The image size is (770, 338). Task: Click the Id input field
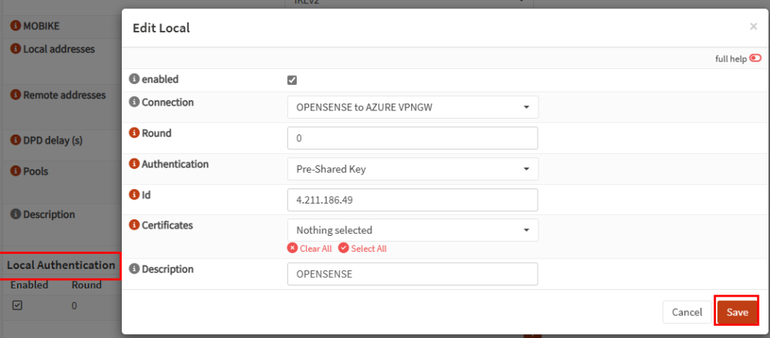point(413,200)
